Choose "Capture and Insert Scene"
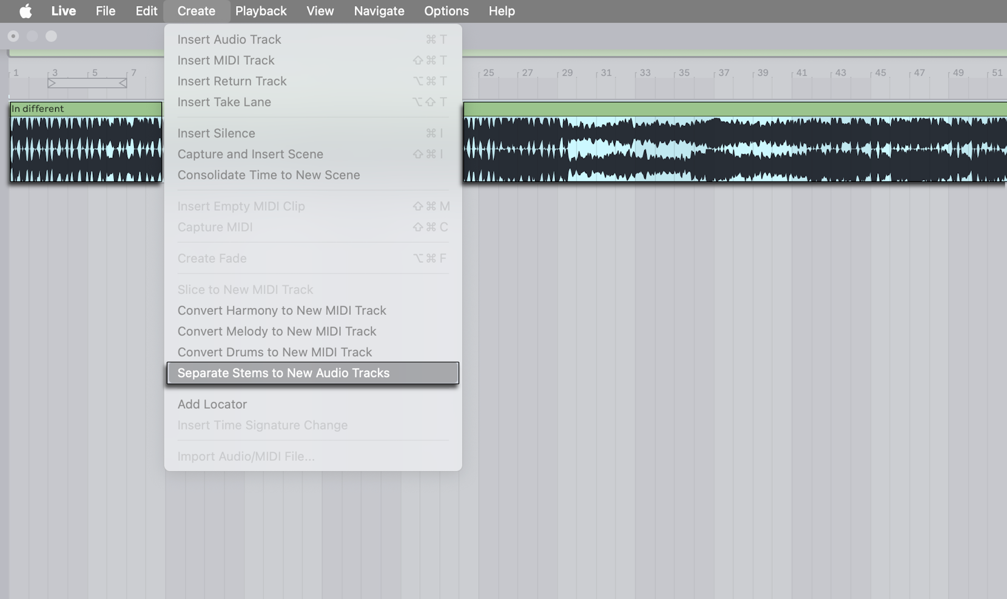 [x=250, y=154]
